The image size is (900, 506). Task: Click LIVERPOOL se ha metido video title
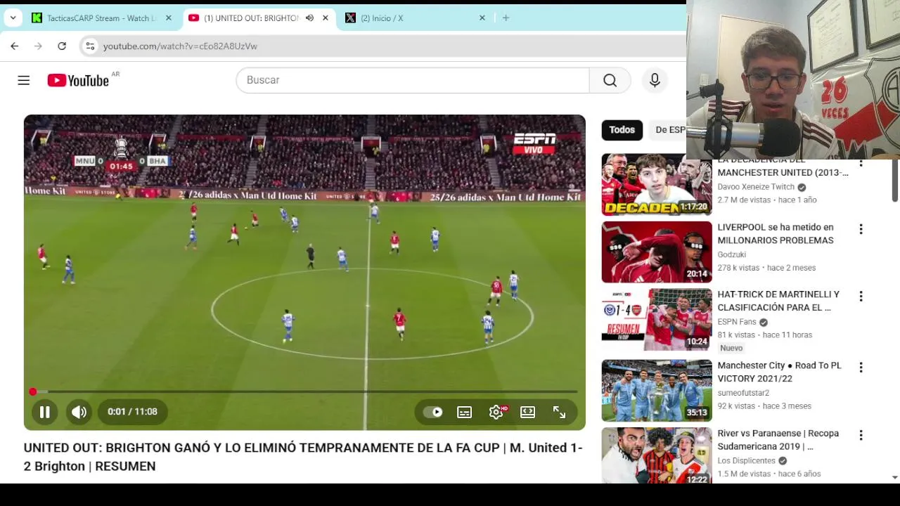(x=775, y=234)
